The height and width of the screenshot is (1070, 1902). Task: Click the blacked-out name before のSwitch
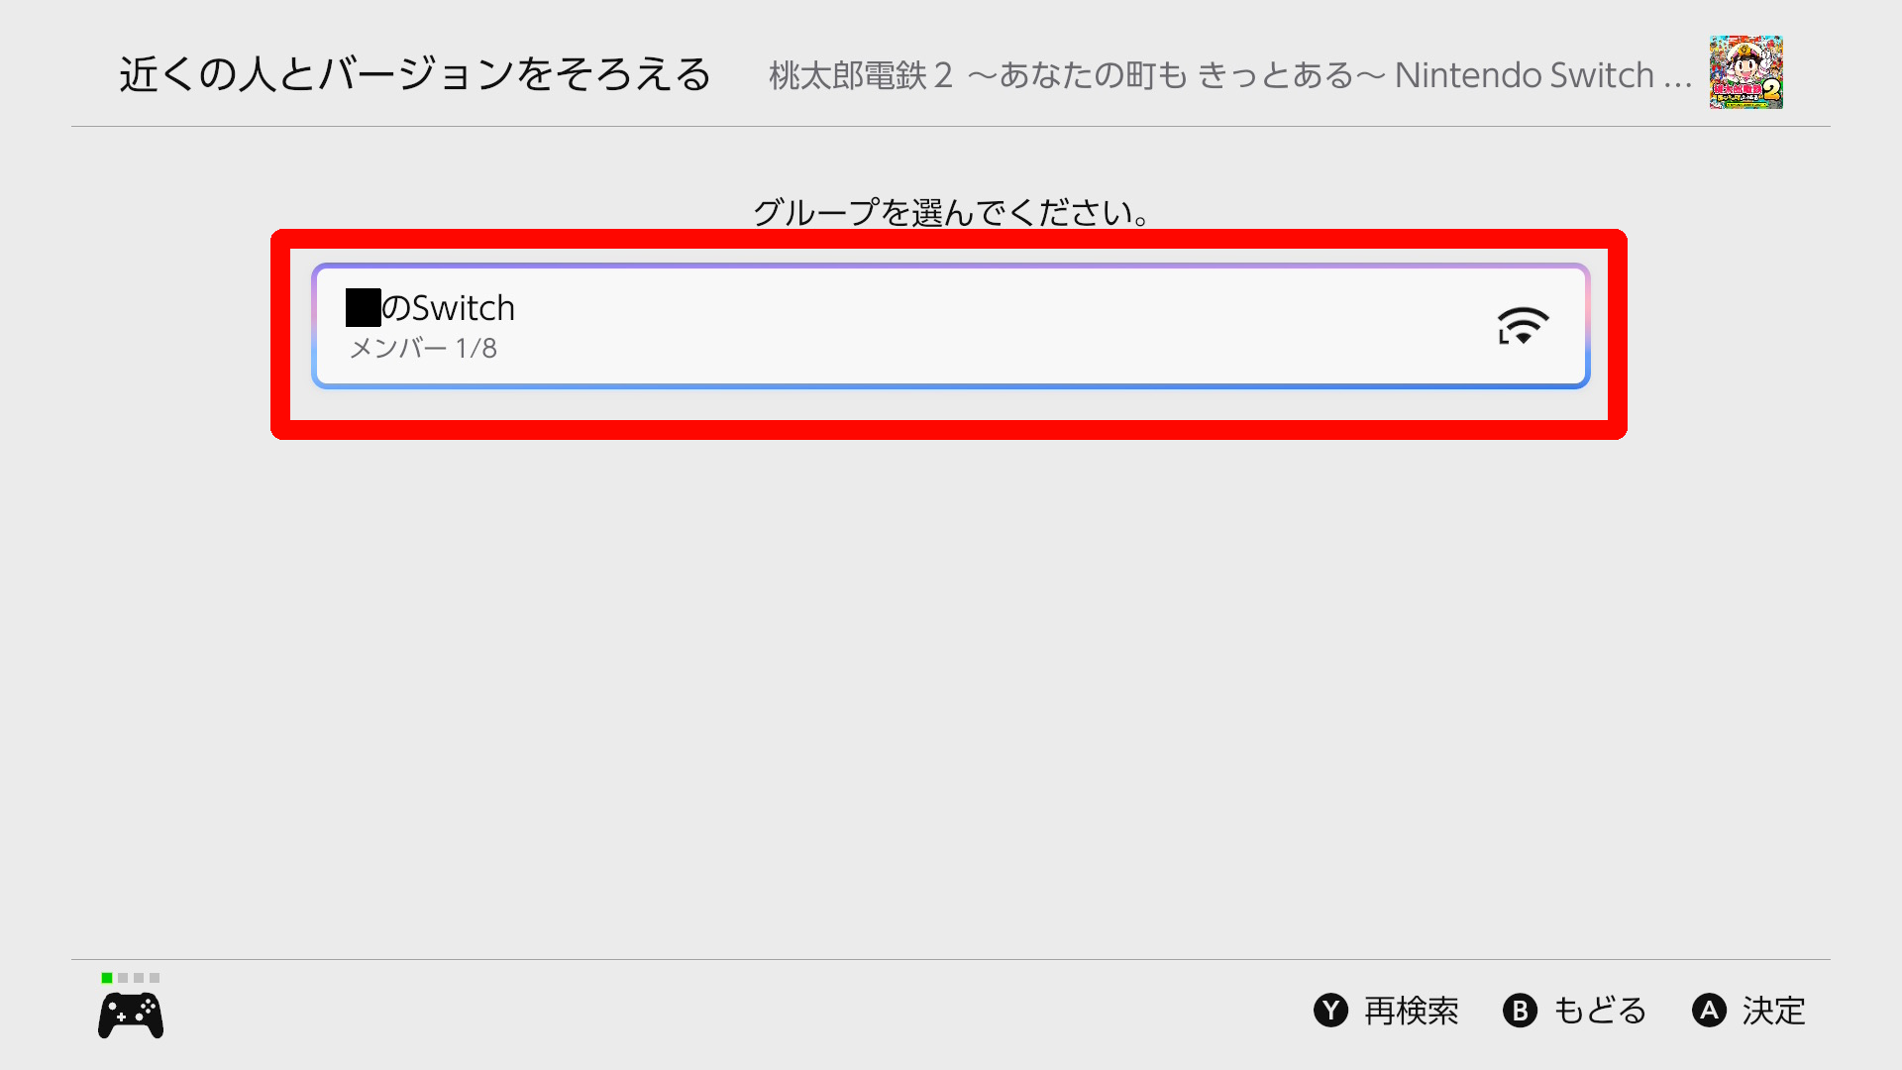tap(363, 308)
